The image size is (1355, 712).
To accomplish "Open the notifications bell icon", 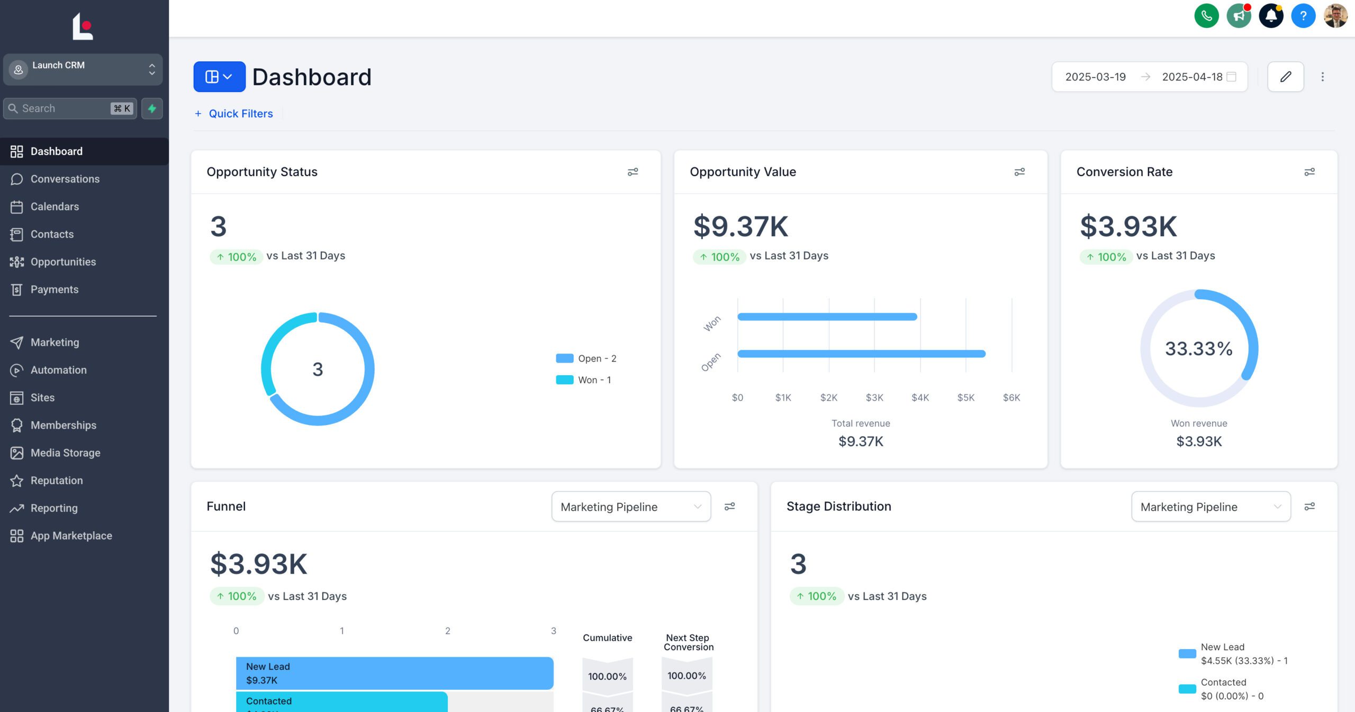I will (1271, 16).
